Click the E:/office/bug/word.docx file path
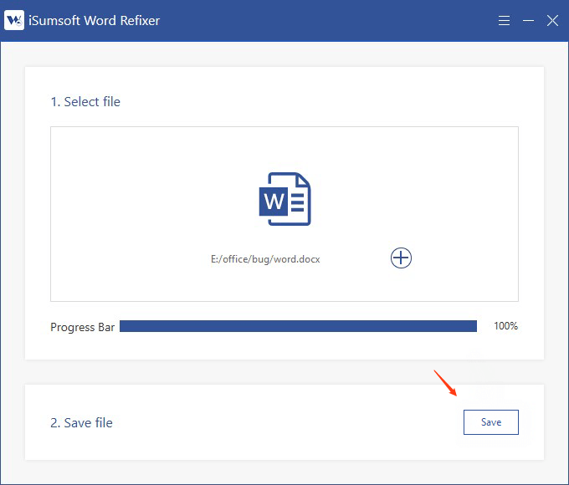Viewport: 569px width, 485px height. click(x=265, y=259)
